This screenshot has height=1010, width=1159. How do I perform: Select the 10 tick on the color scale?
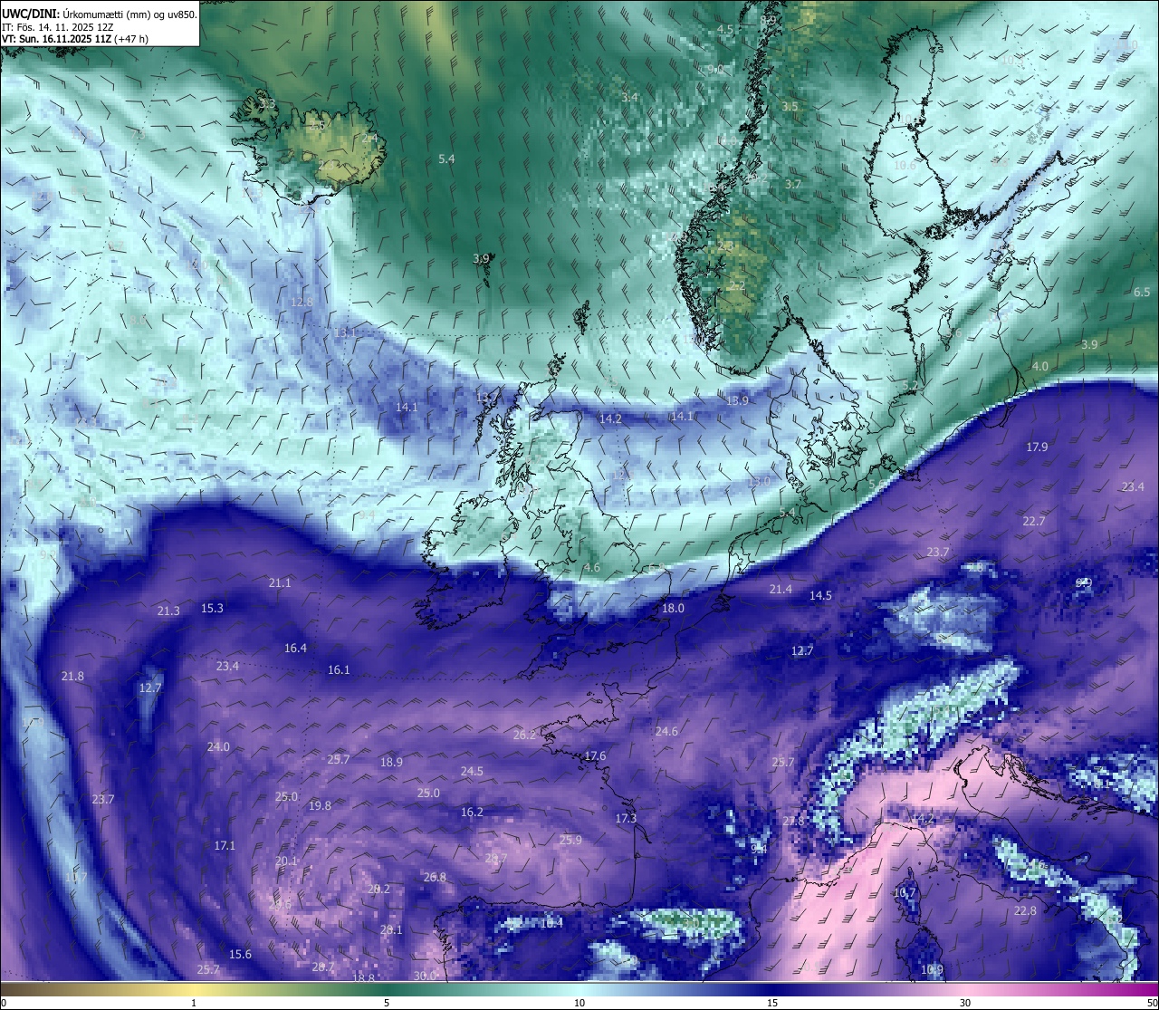pyautogui.click(x=579, y=1003)
